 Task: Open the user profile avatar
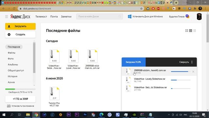(199, 17)
